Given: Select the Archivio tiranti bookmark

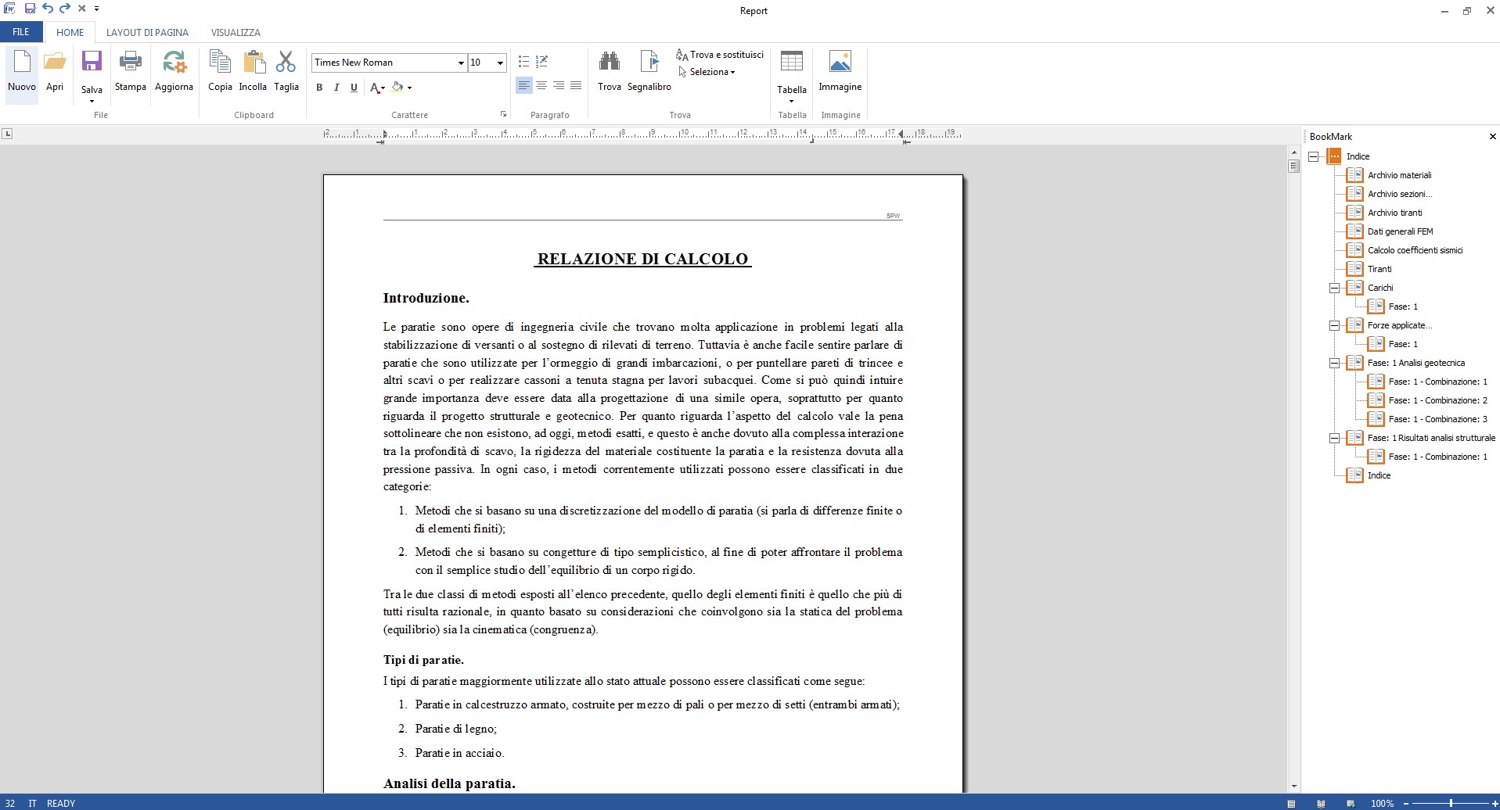Looking at the screenshot, I should [1394, 213].
